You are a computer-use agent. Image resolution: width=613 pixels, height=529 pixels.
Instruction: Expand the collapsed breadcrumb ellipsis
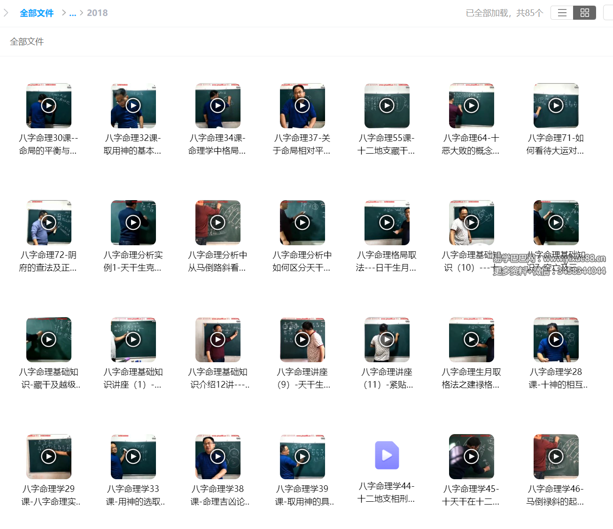72,13
